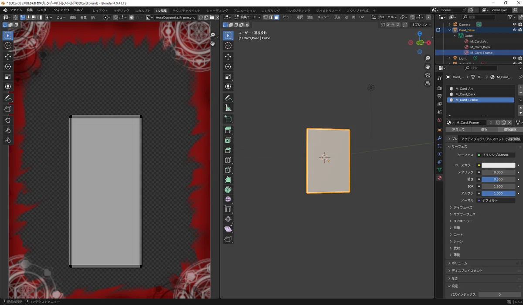Expand the Camera item in outliner
This screenshot has height=305, width=523.
click(x=449, y=24)
